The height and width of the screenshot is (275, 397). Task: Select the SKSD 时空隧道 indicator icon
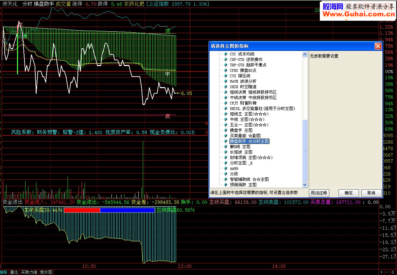point(226,87)
